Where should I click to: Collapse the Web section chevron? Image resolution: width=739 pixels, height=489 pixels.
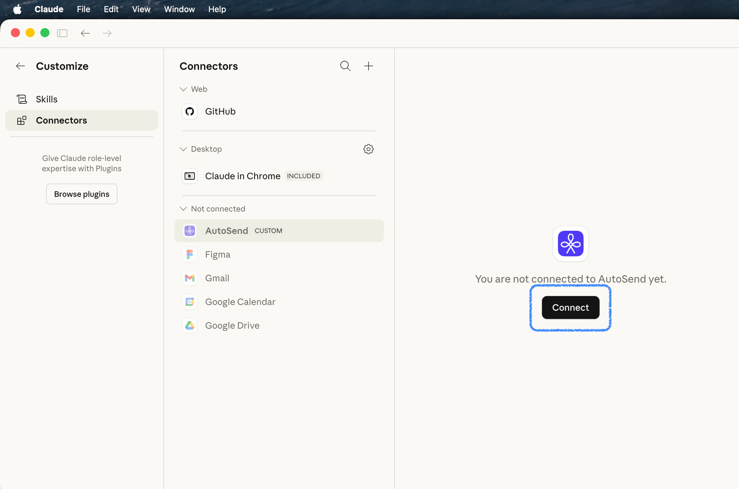183,89
